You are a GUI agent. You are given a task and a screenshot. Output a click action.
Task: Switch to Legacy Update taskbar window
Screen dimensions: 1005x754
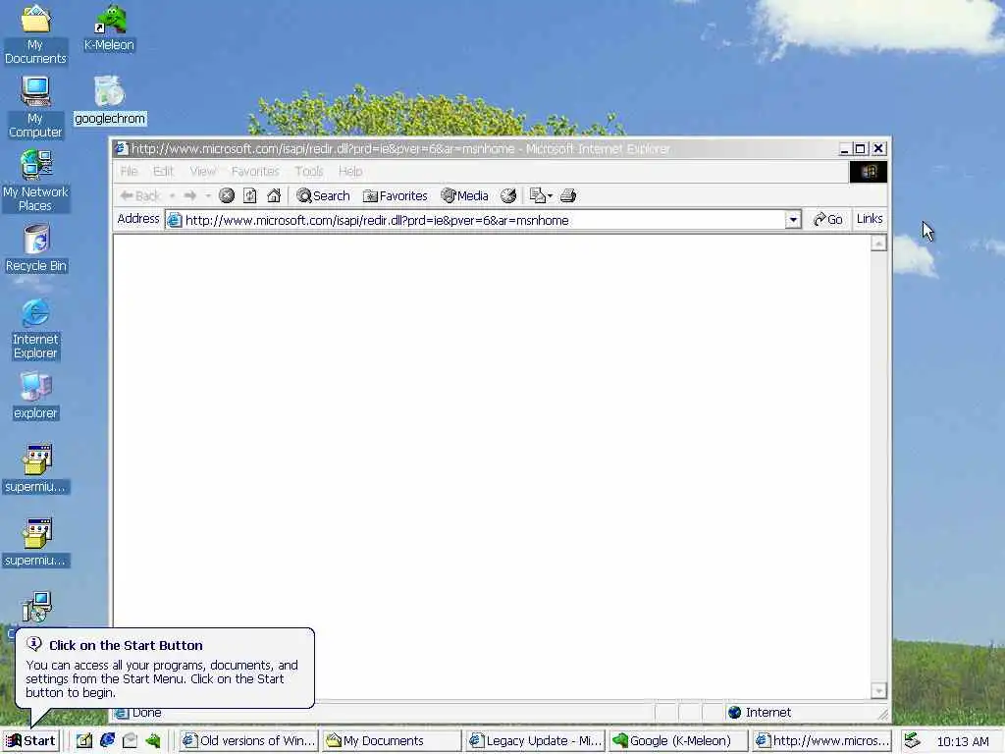coord(535,740)
